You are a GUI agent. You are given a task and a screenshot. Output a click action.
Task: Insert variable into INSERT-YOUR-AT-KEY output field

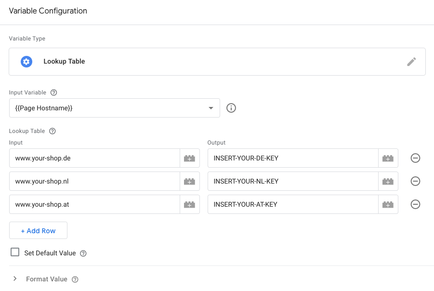pos(388,204)
